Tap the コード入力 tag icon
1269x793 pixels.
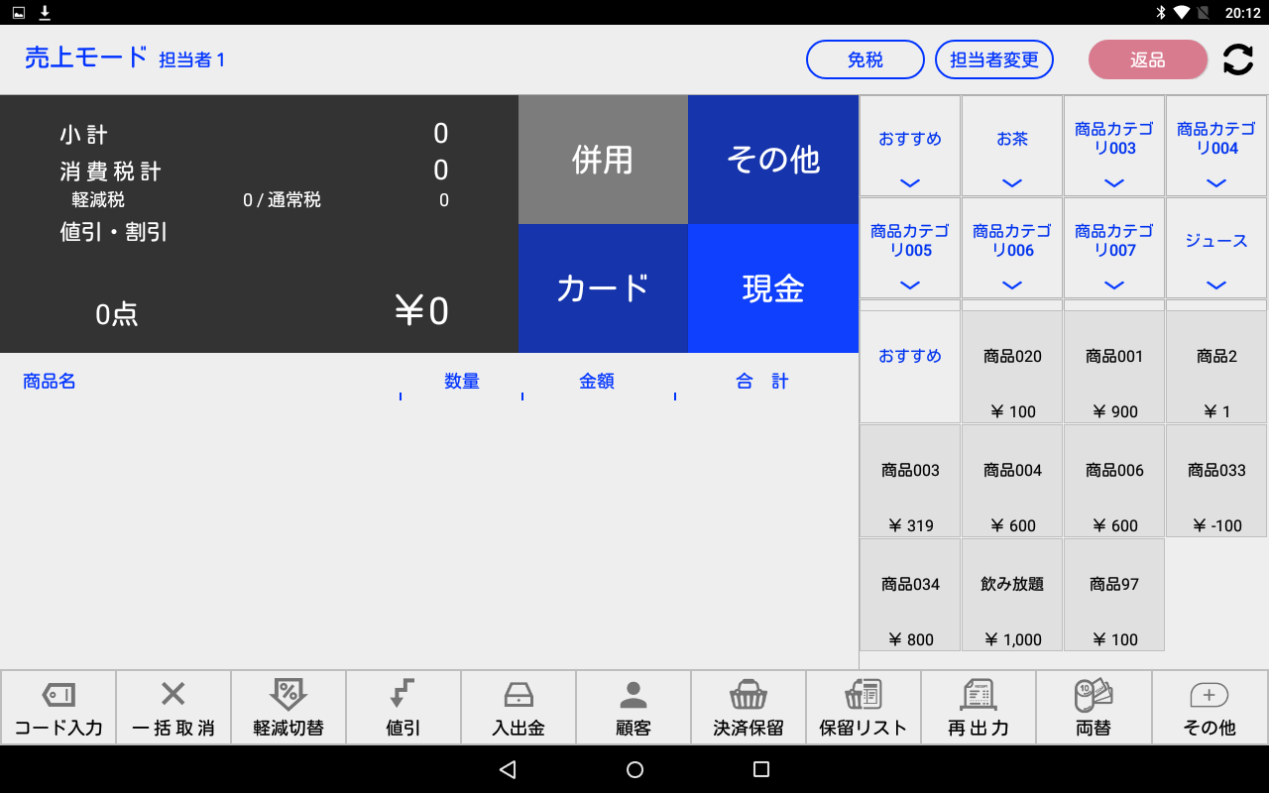[x=58, y=695]
